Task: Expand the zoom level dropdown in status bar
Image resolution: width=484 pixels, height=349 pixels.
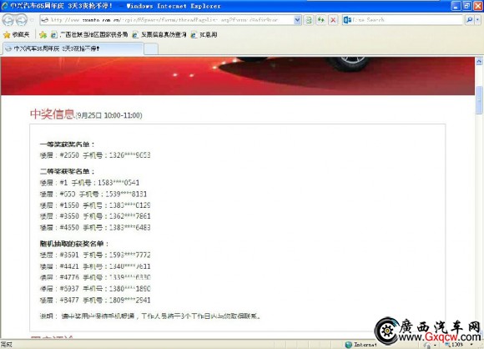Action: click(x=471, y=344)
